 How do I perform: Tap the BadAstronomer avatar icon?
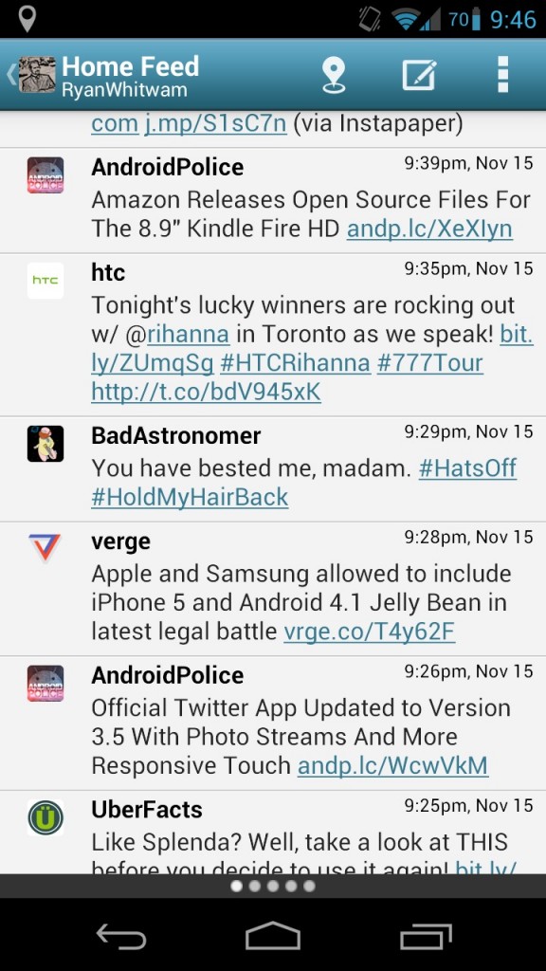pyautogui.click(x=45, y=444)
